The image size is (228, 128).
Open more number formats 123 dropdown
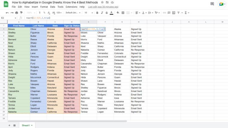pos(59,13)
